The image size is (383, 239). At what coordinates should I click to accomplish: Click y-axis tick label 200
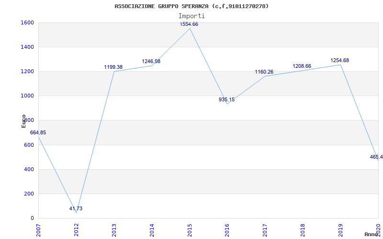pos(28,194)
